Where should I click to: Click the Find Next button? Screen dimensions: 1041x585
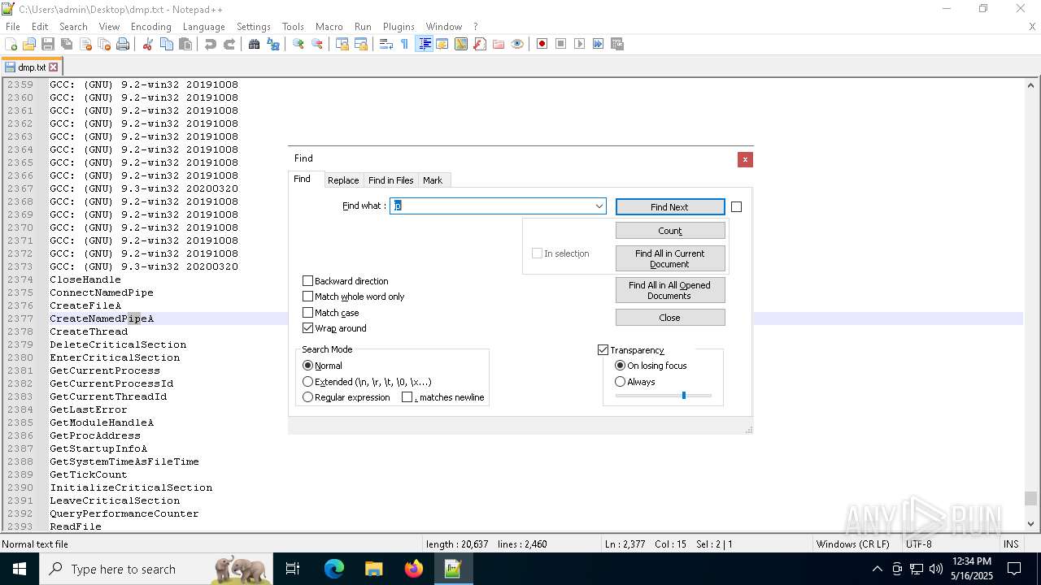(670, 207)
